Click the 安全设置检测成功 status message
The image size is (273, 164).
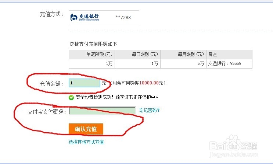point(117,97)
